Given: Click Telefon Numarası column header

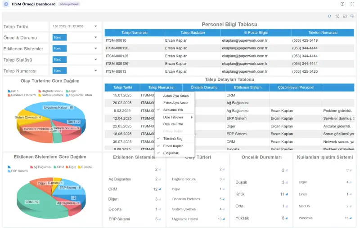Looking at the screenshot, I should (323, 32).
